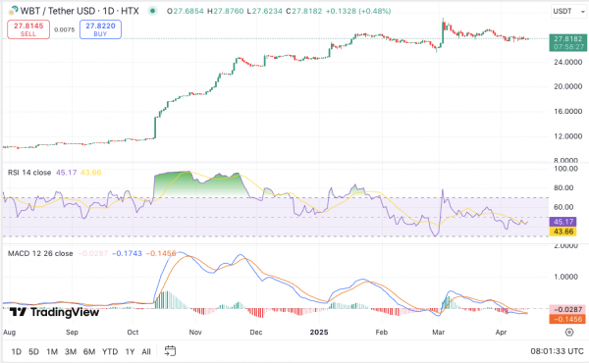Click the 08:01:33 UTC timezone clock
Screen dimensions: 589x363
pos(557,351)
